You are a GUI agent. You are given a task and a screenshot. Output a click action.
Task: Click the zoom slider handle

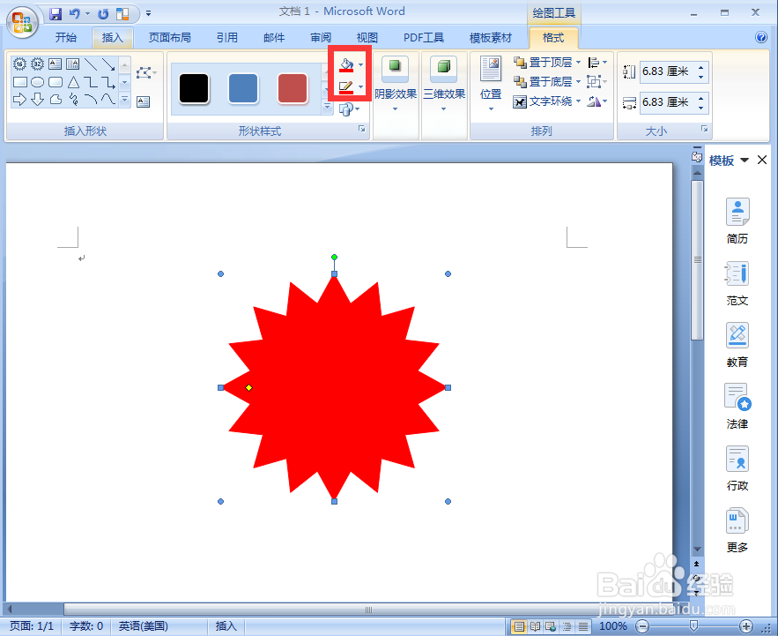click(694, 626)
